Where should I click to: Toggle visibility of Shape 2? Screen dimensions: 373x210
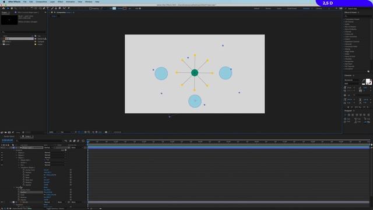point(2,155)
